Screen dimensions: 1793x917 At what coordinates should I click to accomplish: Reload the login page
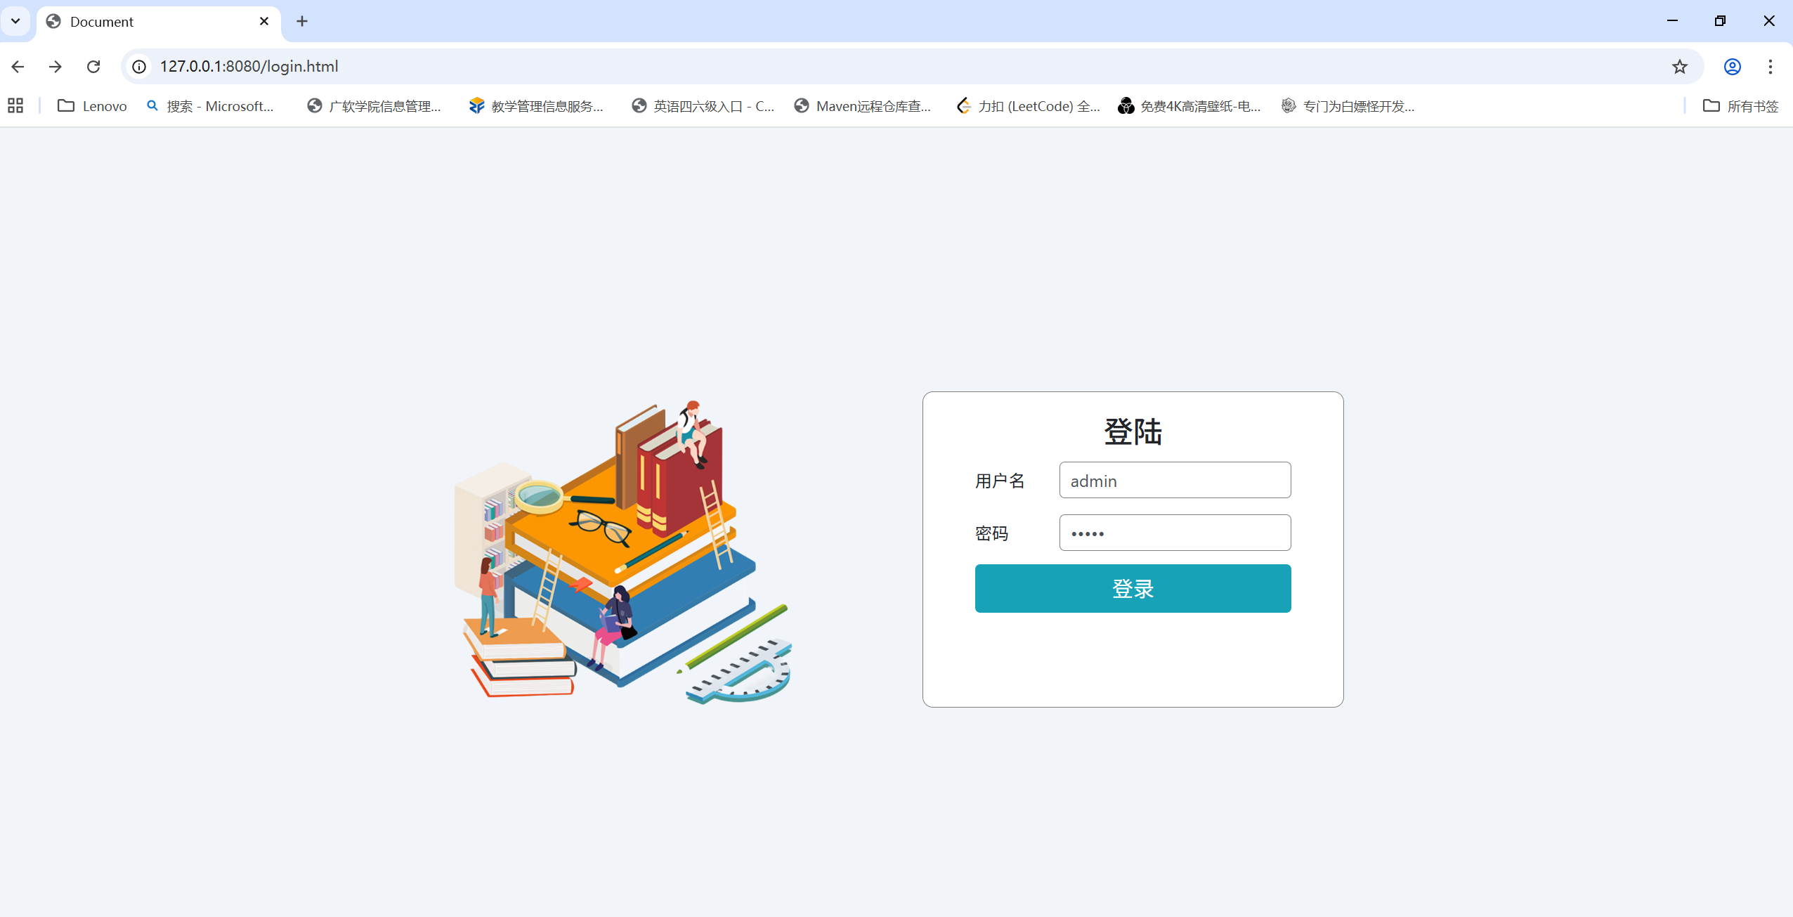click(93, 66)
